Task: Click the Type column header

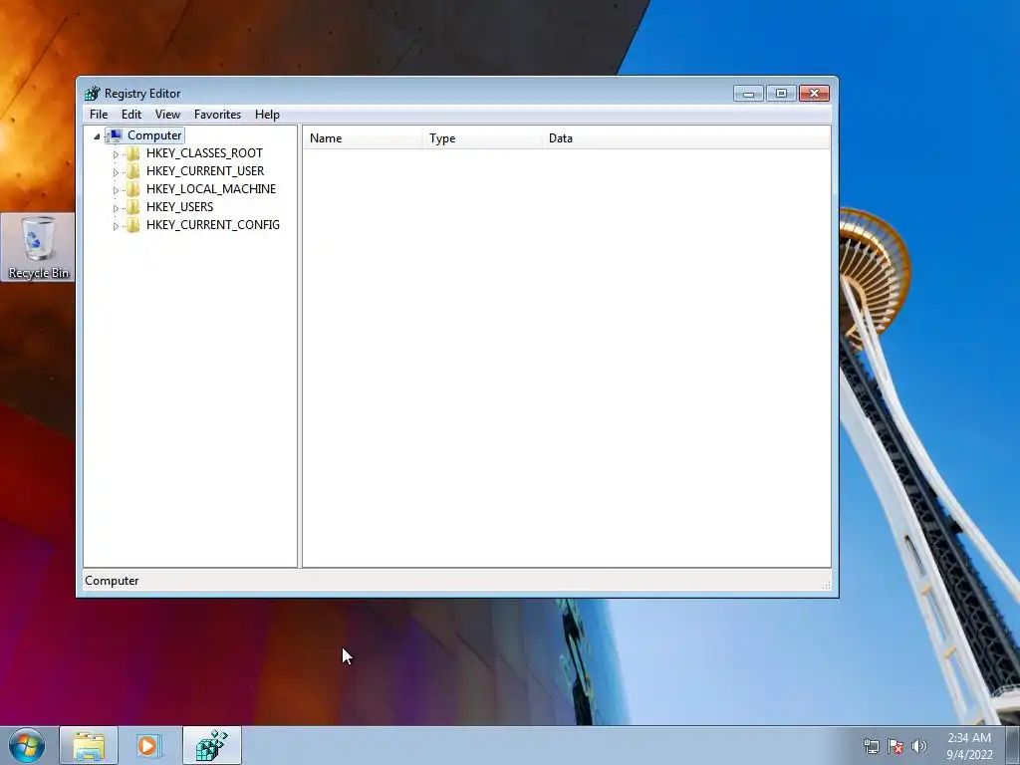Action: click(x=483, y=138)
